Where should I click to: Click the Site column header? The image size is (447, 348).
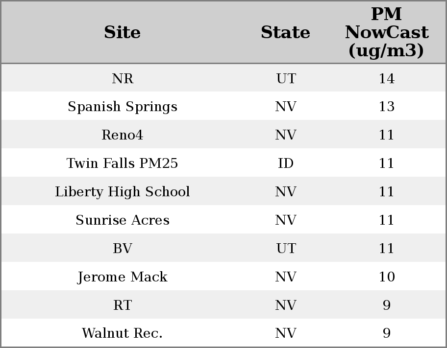(x=123, y=32)
